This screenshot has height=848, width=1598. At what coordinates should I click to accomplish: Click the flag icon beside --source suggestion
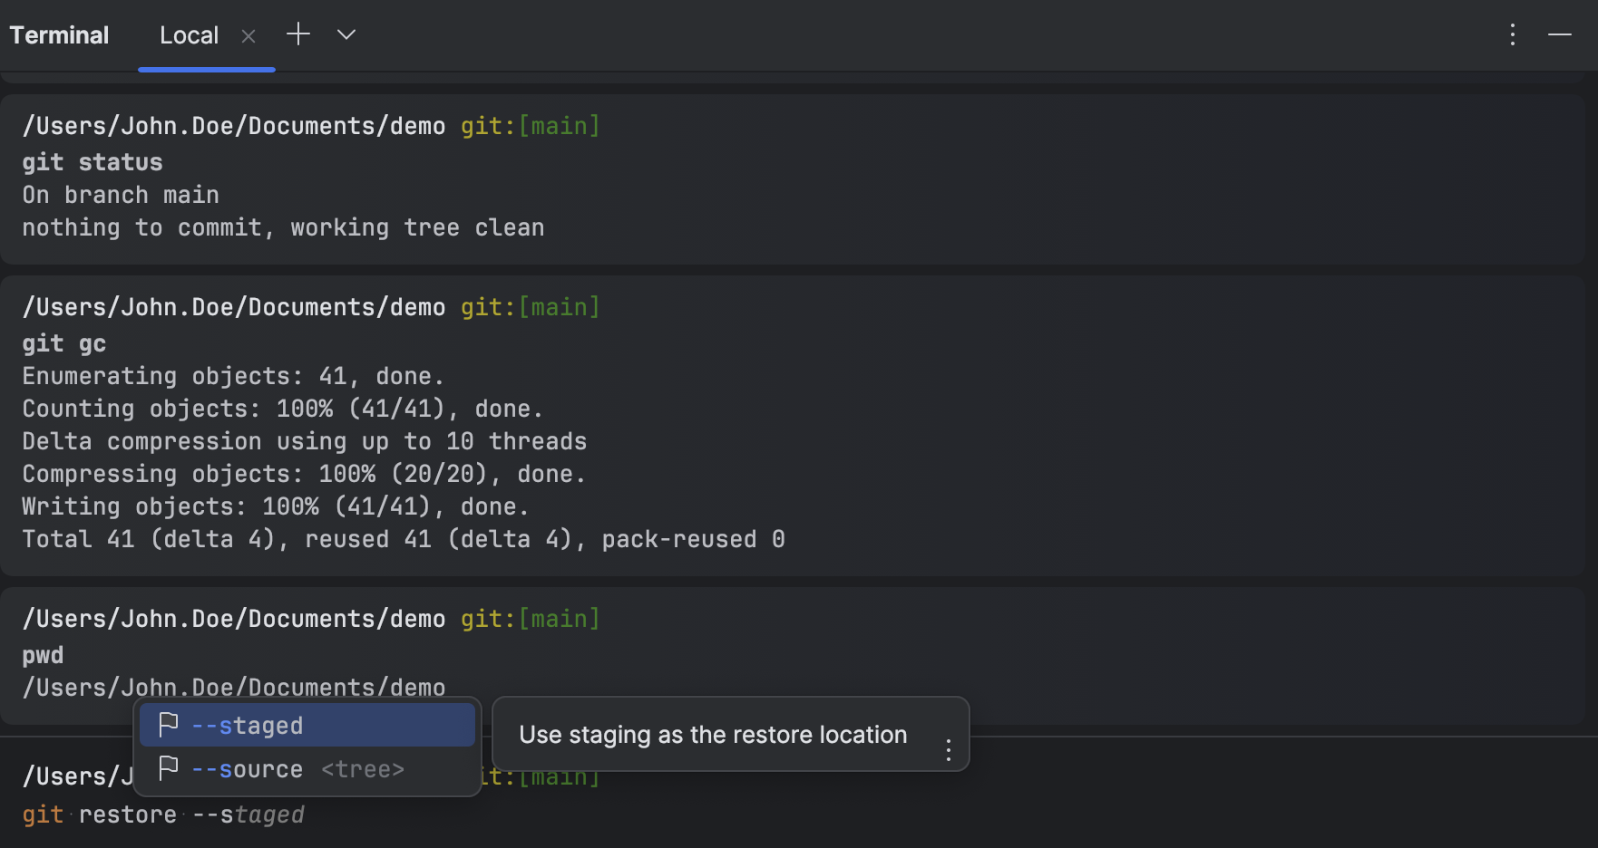click(169, 768)
